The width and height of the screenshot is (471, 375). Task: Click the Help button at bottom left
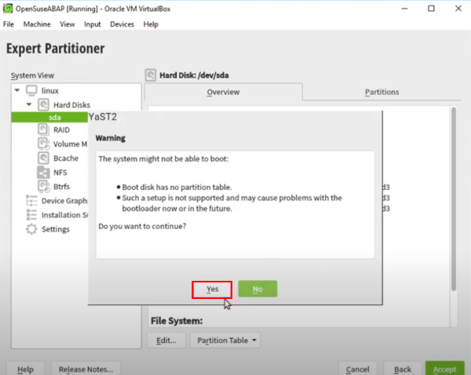pyautogui.click(x=26, y=369)
